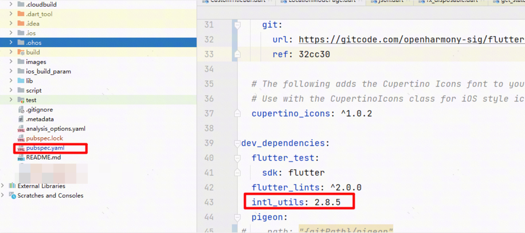
Task: Click the test folder icon
Action: [21, 100]
